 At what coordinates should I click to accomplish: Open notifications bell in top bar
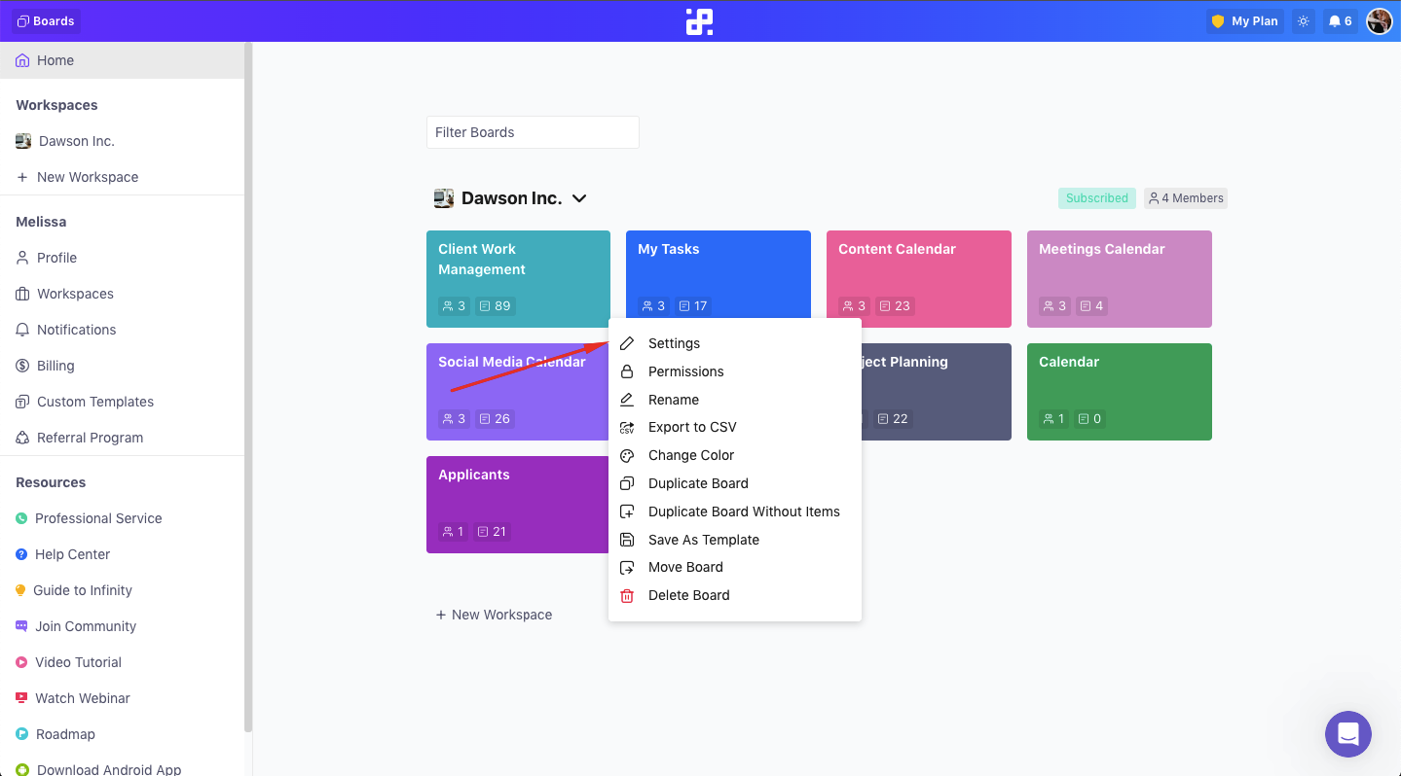coord(1341,21)
